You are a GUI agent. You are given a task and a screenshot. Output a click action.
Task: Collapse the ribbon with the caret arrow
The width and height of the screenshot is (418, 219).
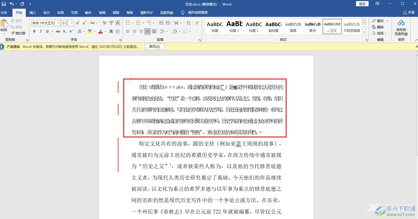pyautogui.click(x=416, y=40)
